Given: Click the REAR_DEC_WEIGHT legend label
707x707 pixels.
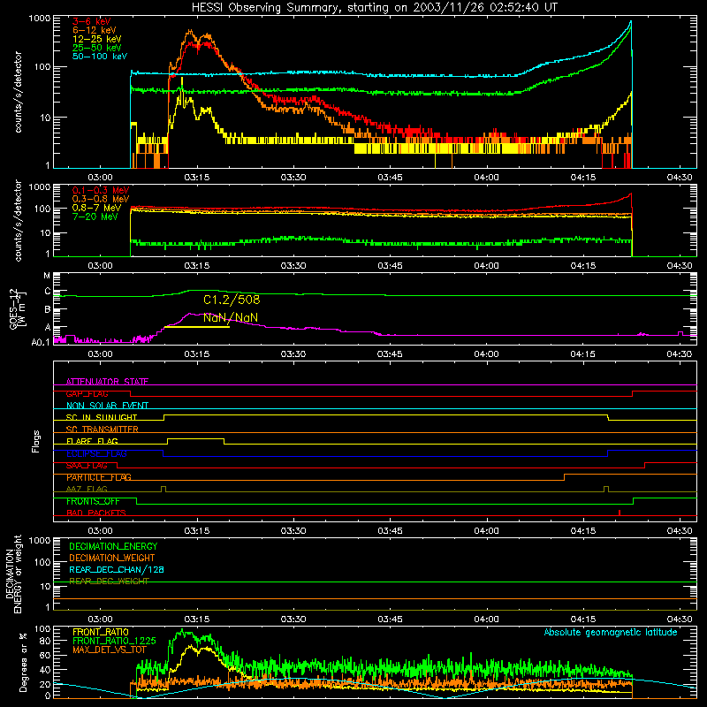Looking at the screenshot, I should 109,582.
